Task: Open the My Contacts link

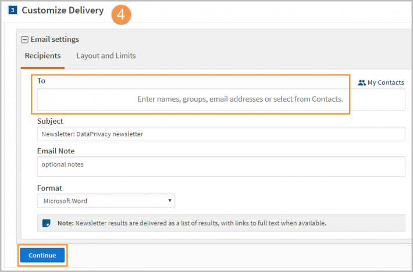Action: click(381, 83)
